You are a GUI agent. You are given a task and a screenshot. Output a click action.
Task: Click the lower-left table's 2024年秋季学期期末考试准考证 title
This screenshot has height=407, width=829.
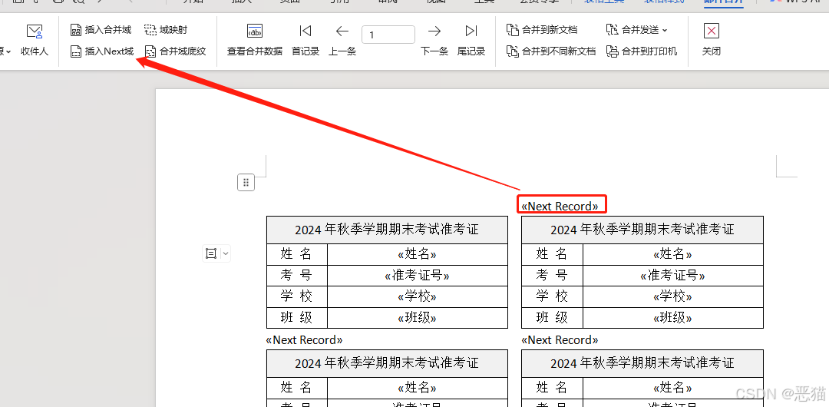point(387,363)
